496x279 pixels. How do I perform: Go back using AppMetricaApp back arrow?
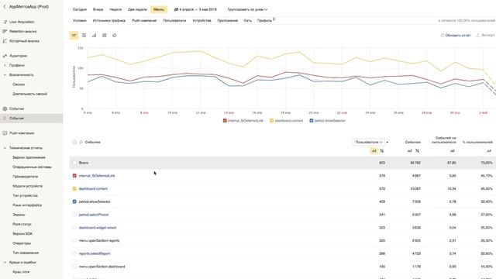click(5, 7)
